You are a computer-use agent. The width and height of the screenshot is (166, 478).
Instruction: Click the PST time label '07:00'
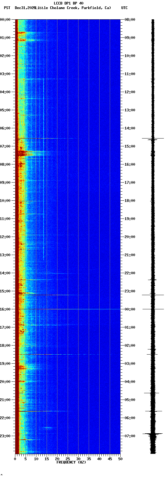(x=5, y=146)
